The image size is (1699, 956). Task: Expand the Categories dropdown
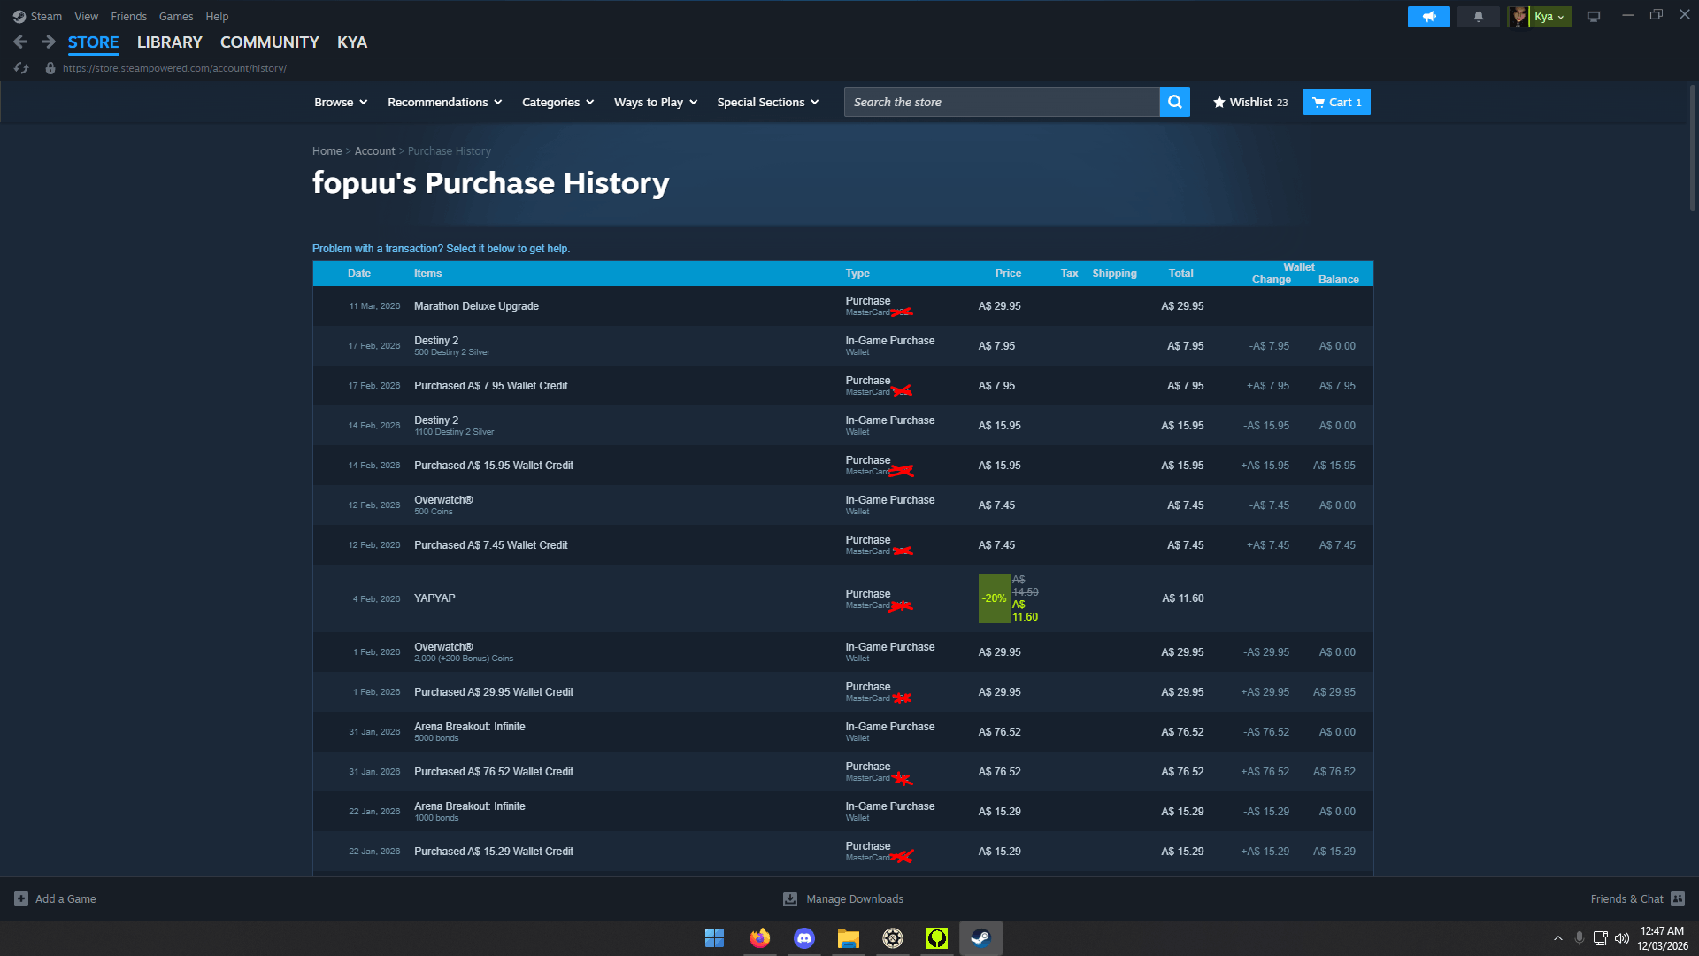[557, 102]
